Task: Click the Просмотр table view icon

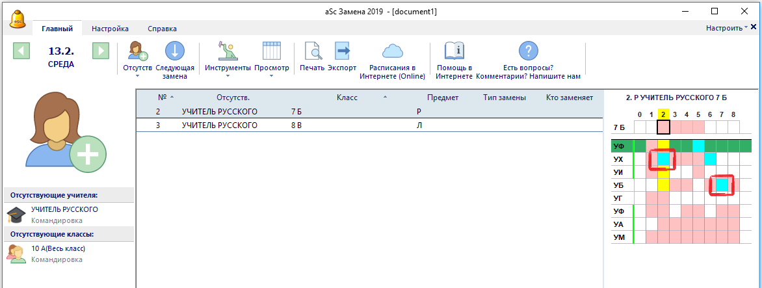Action: coord(271,51)
